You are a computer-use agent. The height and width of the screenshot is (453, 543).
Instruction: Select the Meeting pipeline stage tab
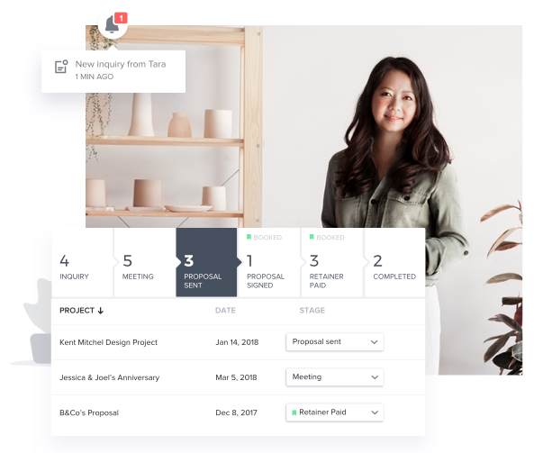145,262
